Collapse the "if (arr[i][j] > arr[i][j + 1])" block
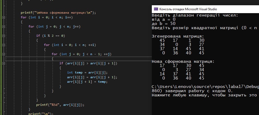This screenshot has height=115, width=259. tap(4, 63)
